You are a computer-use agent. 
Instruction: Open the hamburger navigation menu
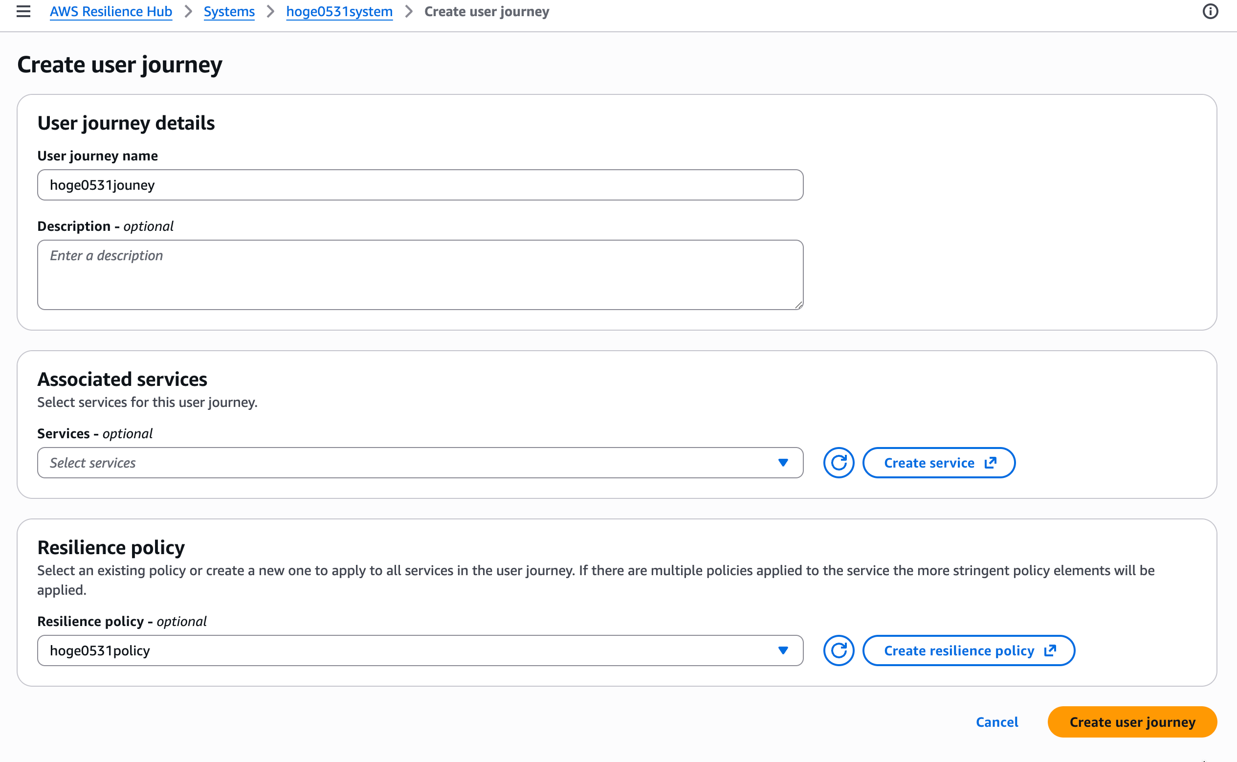pos(23,11)
